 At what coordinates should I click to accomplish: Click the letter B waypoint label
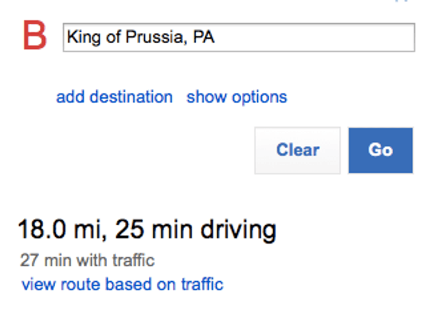(35, 36)
